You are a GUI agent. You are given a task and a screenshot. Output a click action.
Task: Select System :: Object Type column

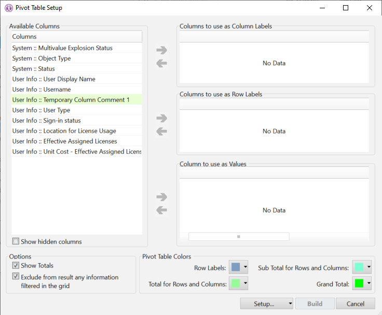click(42, 58)
